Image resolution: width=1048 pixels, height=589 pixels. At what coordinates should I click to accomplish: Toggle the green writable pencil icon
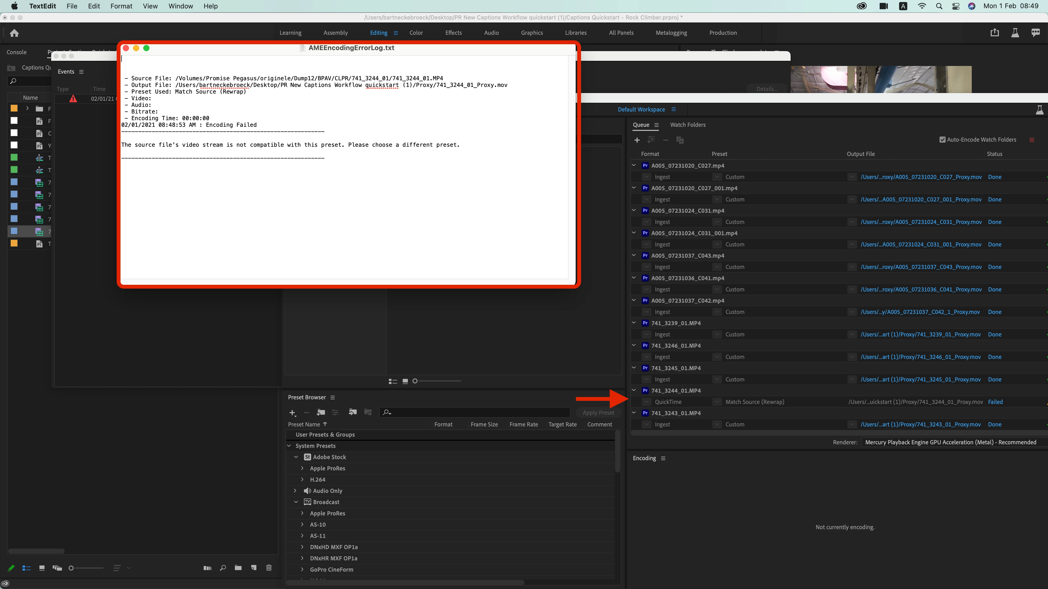pos(11,568)
